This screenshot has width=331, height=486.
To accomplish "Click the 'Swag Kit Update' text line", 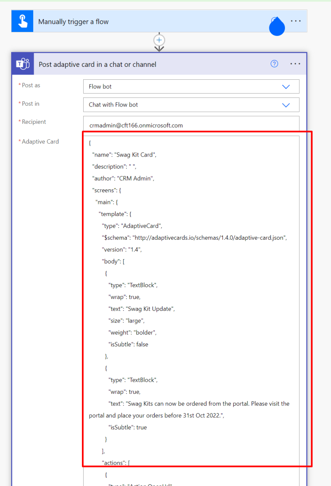I will 141,309.
